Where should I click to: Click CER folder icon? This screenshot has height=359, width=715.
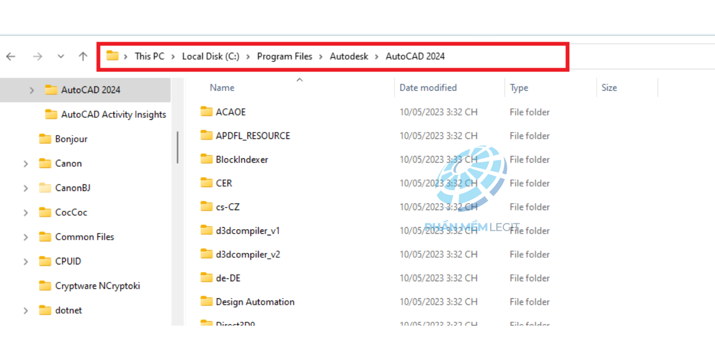[x=207, y=183]
